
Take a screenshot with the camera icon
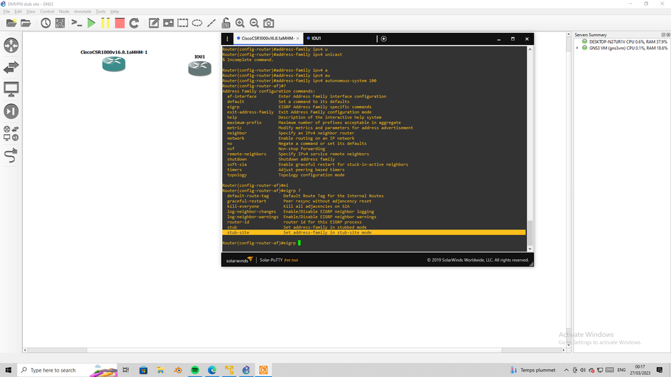(269, 23)
